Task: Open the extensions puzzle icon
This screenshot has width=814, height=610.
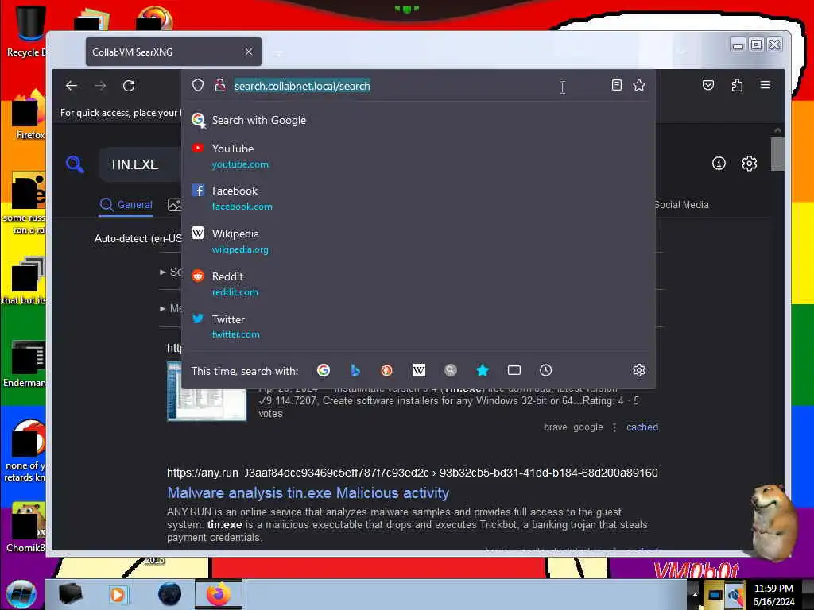Action: click(x=737, y=85)
